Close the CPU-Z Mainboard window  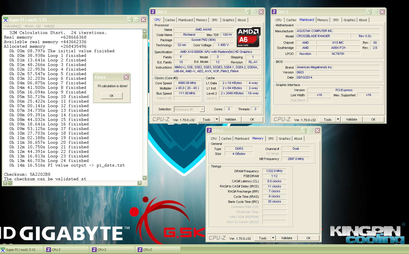[382, 12]
